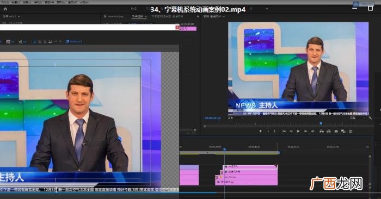The width and height of the screenshot is (381, 199).
Task: Click the align right icon in title toolbar
Action: click(45, 42)
